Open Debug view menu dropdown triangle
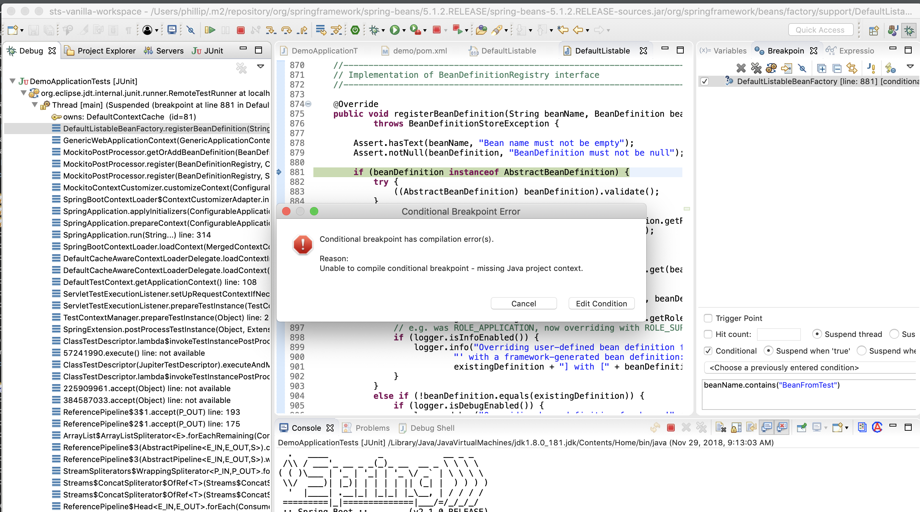The image size is (920, 512). point(261,66)
